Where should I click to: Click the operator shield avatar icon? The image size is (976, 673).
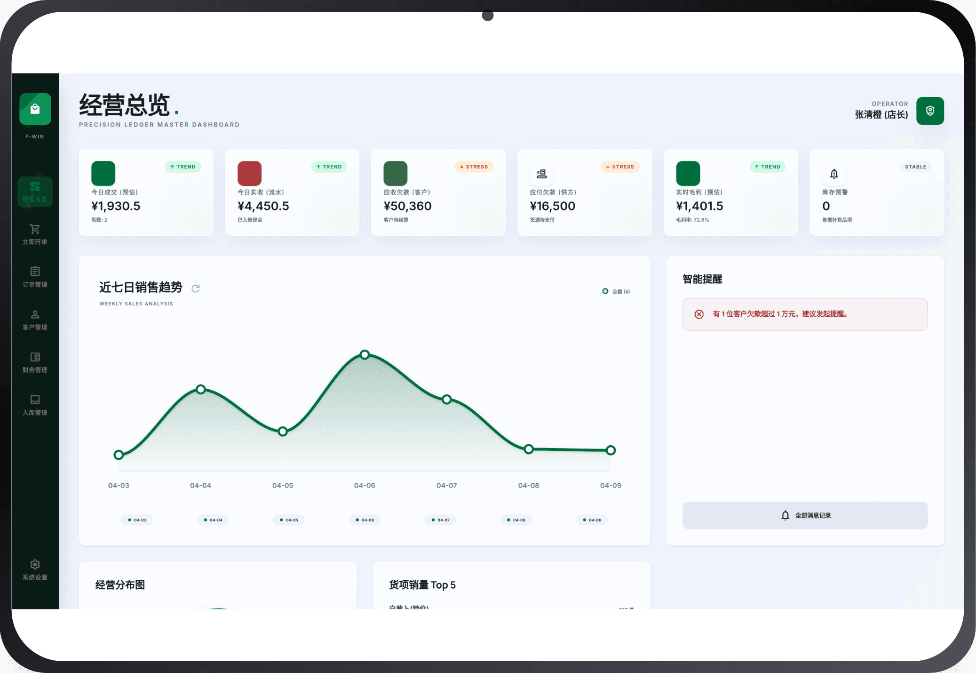click(x=929, y=111)
